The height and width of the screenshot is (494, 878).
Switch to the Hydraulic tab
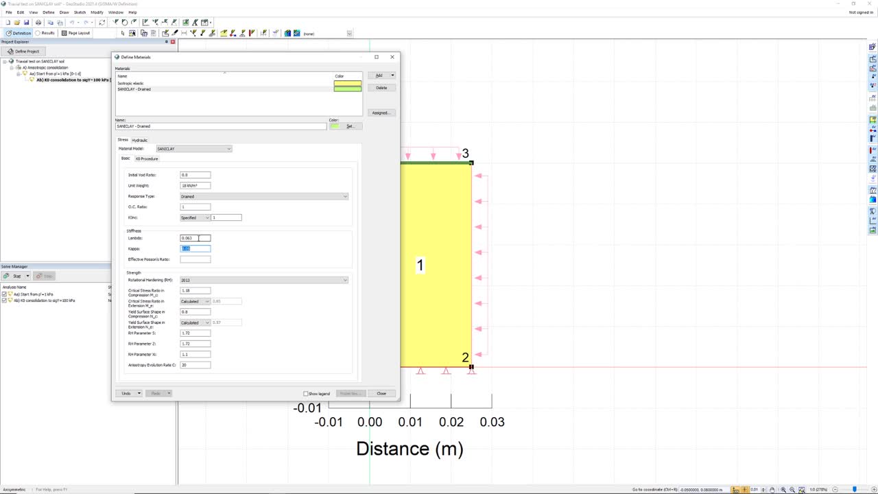point(139,140)
